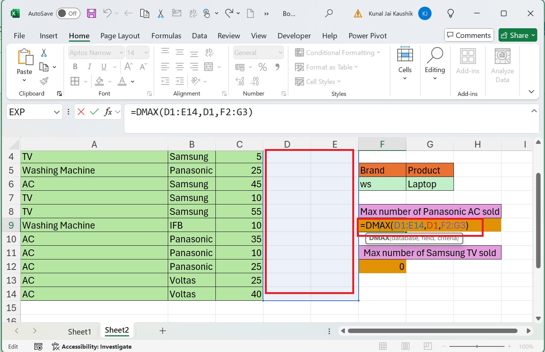Screen dimensions: 545x352
Task: Switch to Sheet1 tab
Action: 79,331
